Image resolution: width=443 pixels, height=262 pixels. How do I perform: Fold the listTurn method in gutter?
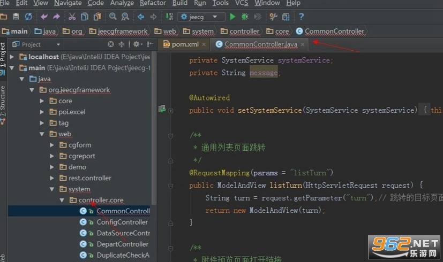pyautogui.click(x=171, y=186)
